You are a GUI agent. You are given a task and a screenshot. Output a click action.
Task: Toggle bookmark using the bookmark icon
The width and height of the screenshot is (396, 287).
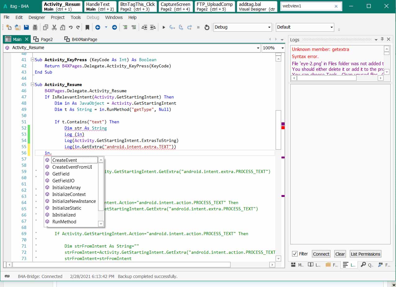click(87, 27)
